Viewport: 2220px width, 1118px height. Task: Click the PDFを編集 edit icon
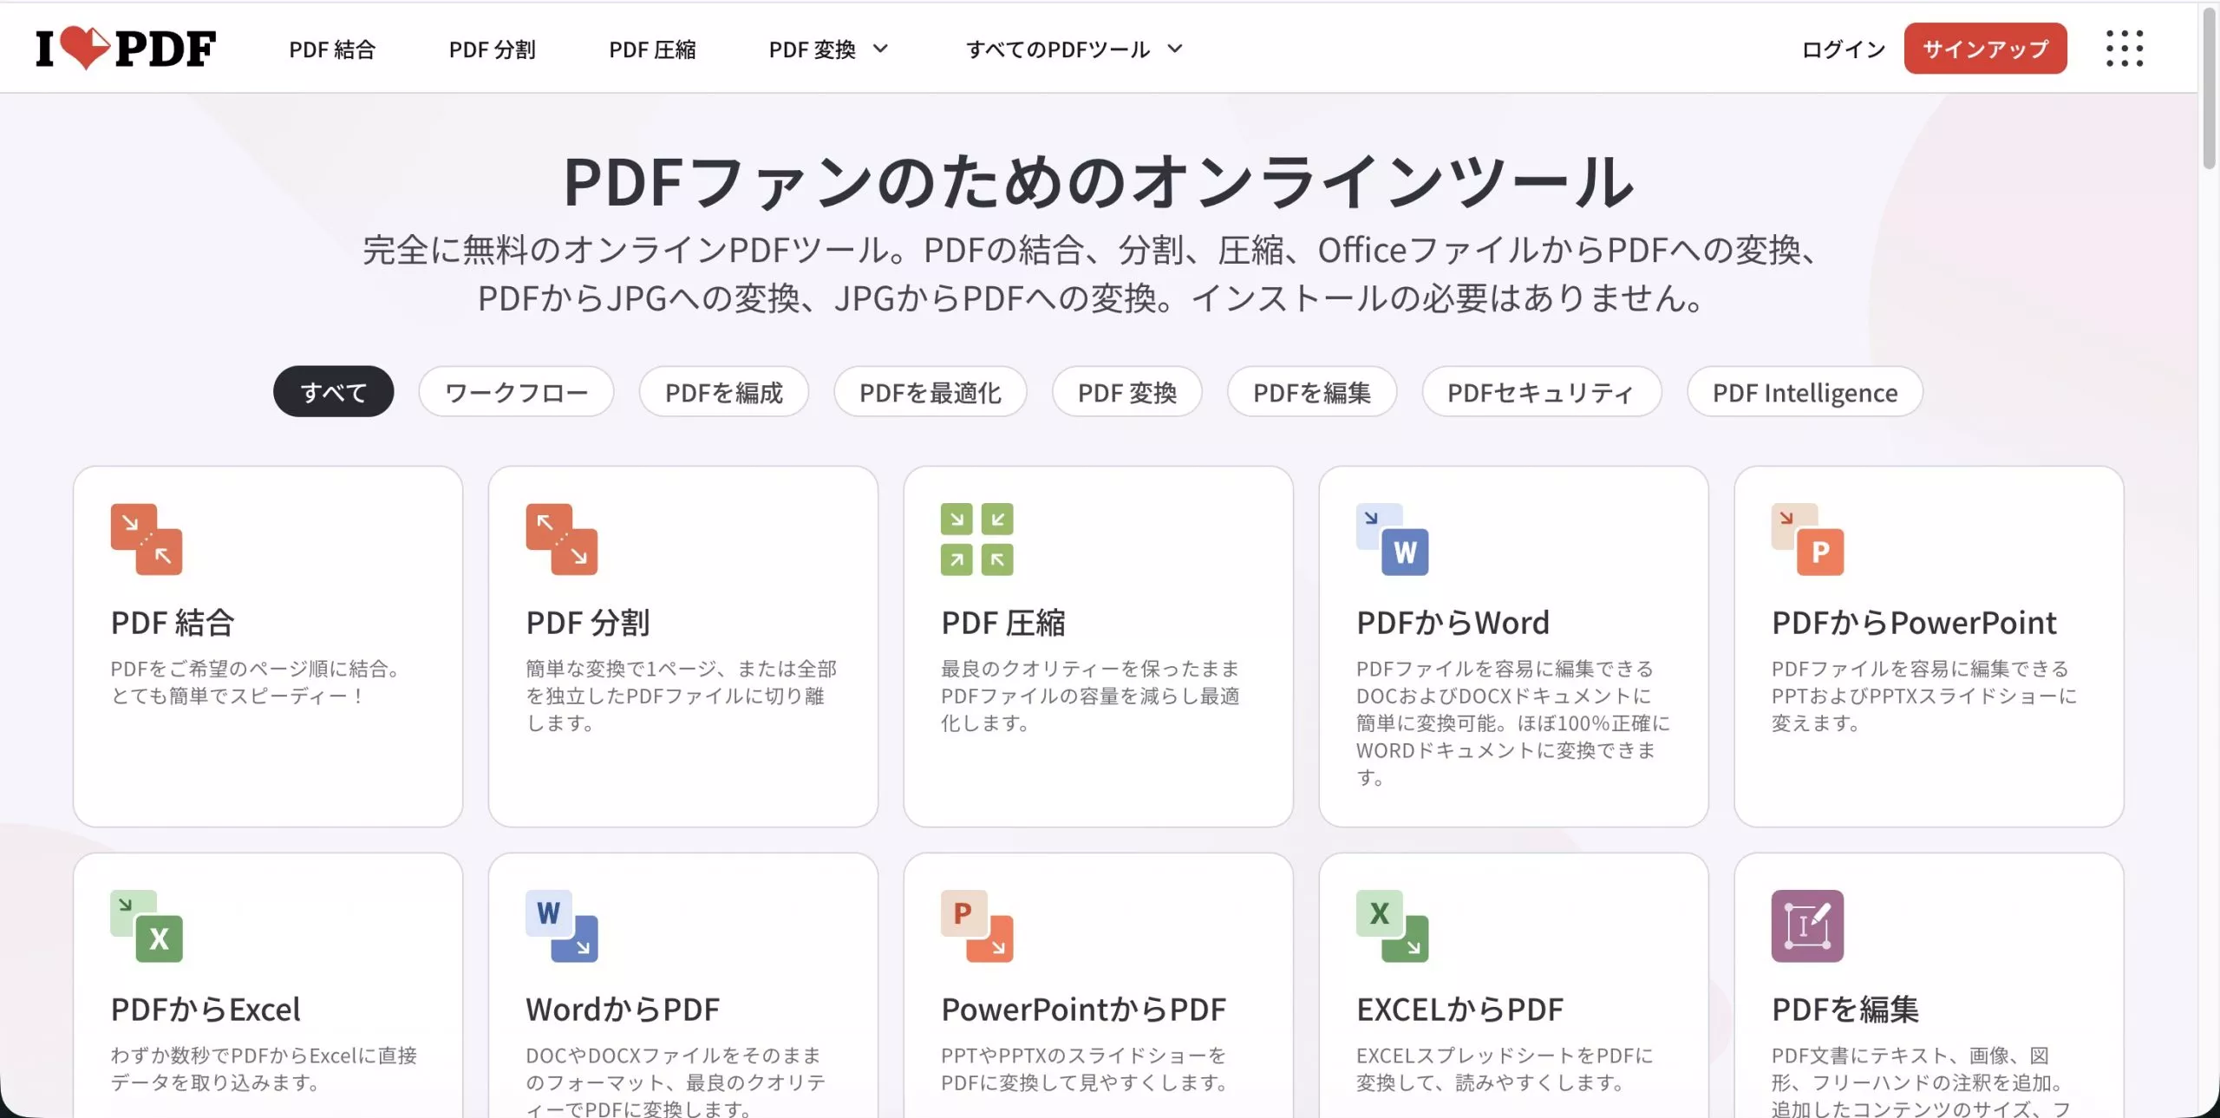1808,925
